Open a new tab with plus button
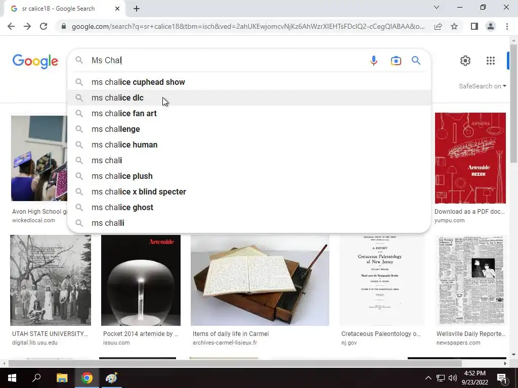This screenshot has width=518, height=388. [x=137, y=9]
